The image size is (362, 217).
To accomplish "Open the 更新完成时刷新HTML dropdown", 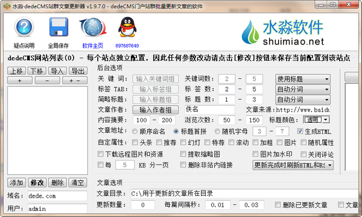I will tap(293, 165).
